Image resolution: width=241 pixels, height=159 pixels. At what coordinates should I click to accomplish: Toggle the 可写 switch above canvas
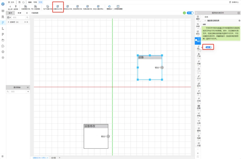pyautogui.click(x=190, y=13)
